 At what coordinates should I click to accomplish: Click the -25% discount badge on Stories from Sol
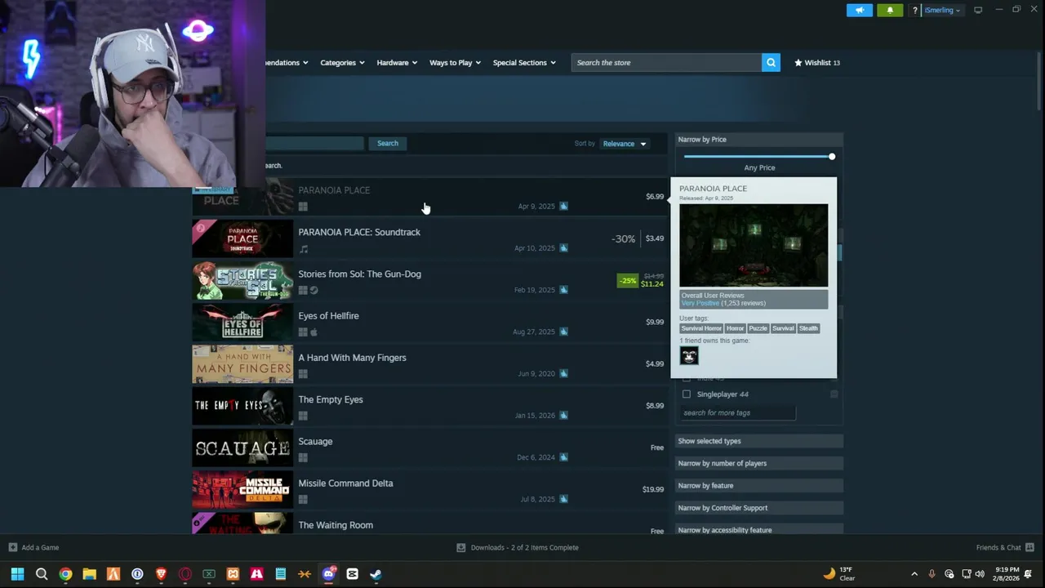[x=627, y=281]
